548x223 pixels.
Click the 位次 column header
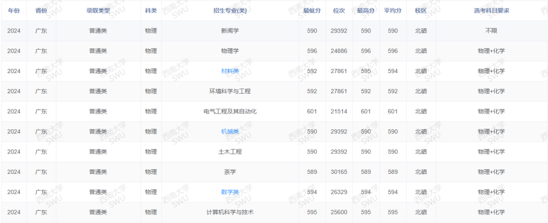click(339, 11)
